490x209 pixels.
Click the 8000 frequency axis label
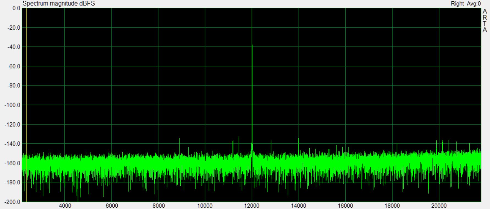point(158,206)
